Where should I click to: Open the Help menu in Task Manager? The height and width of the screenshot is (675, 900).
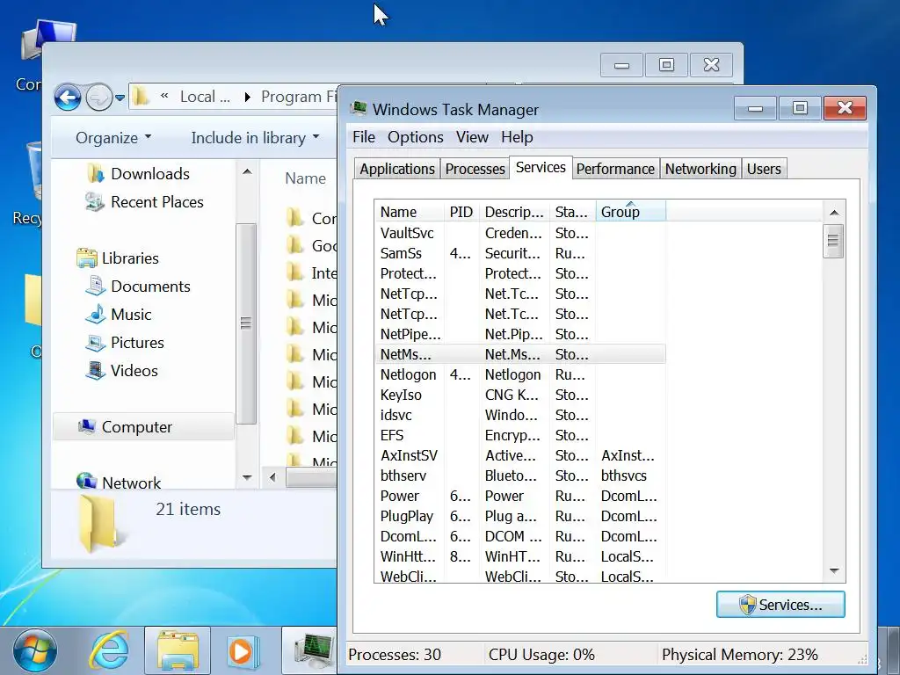click(517, 137)
